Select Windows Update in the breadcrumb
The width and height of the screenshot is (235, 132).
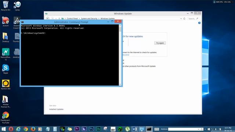point(108,19)
